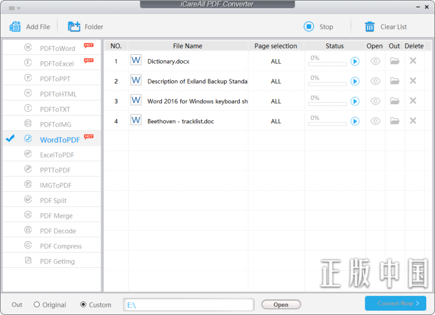Open PDF Merge tool
This screenshot has width=435, height=315.
[52, 215]
